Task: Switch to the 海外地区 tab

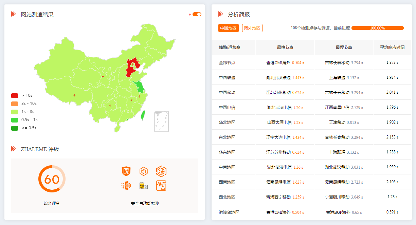Action: [252, 28]
